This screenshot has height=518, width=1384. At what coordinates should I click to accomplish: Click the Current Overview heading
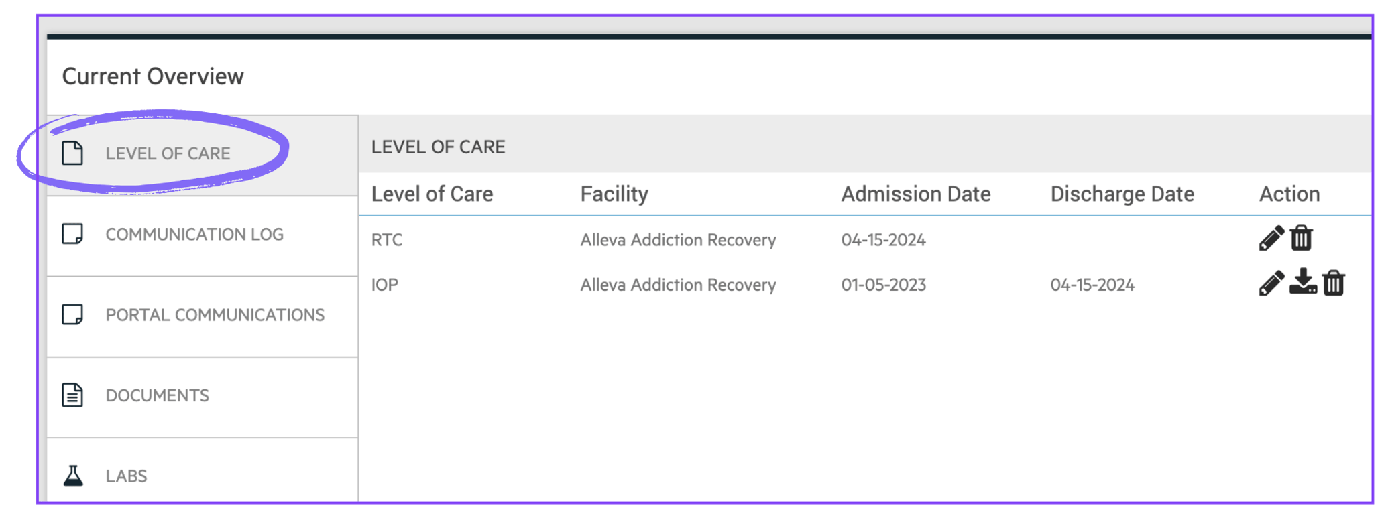(153, 76)
